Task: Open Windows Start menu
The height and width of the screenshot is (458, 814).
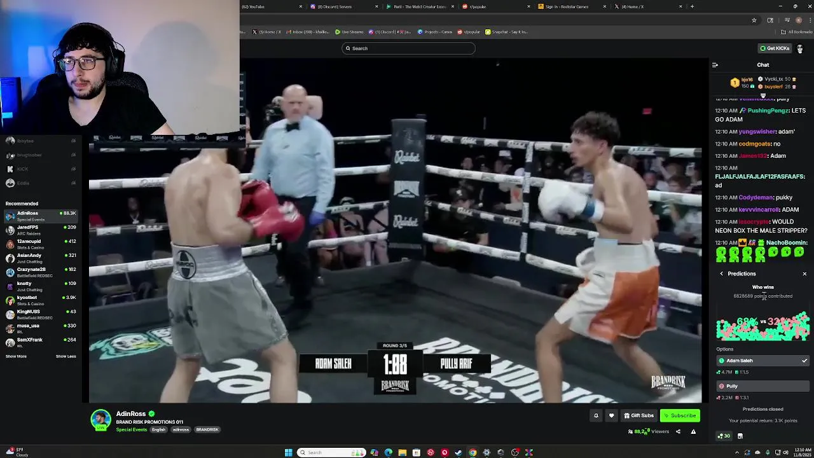Action: (288, 452)
